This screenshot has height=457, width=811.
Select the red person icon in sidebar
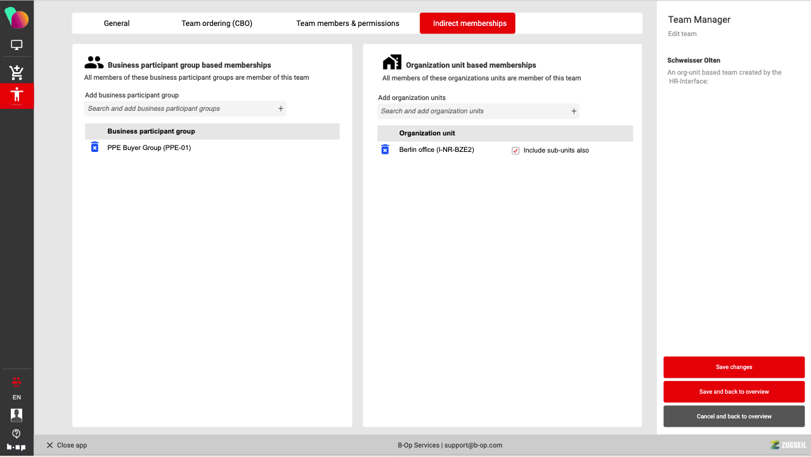[16, 96]
